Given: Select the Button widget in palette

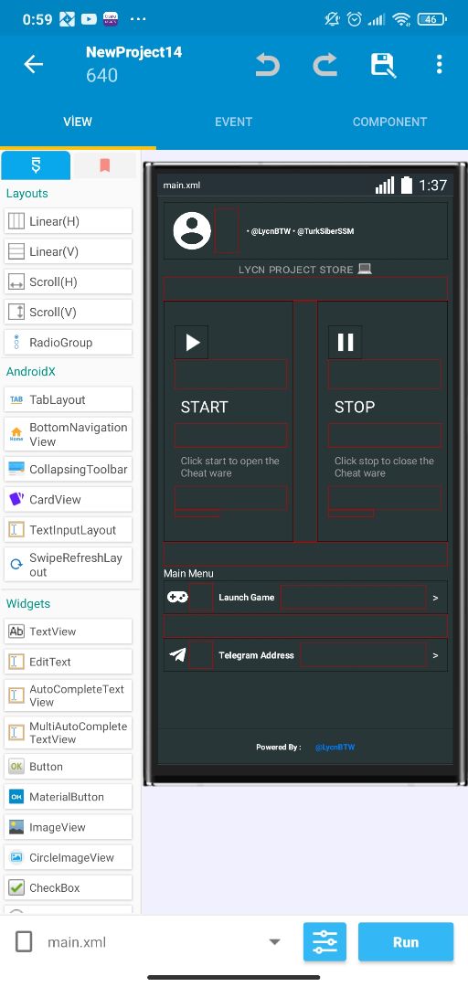Looking at the screenshot, I should 68,767.
